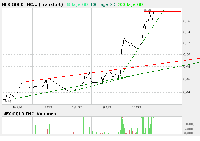Click the 0,46 price axis label
The image size is (200, 141).
point(187,79)
